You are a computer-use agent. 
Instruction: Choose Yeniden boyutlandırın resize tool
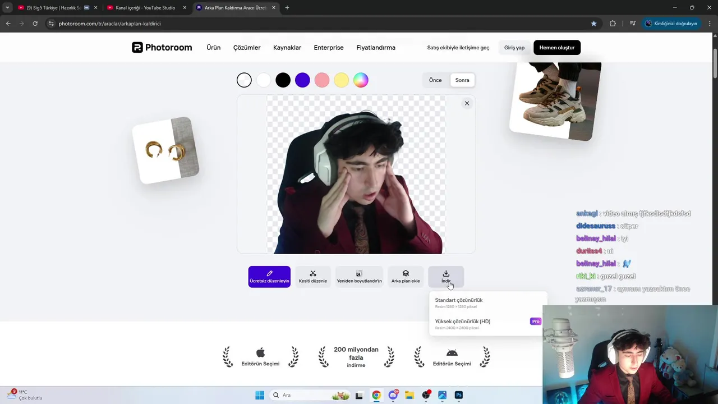coord(359,277)
